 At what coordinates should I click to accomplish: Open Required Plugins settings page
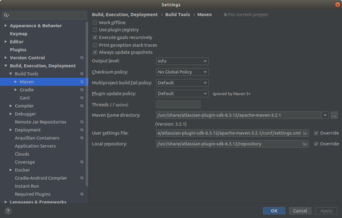[x=33, y=194]
